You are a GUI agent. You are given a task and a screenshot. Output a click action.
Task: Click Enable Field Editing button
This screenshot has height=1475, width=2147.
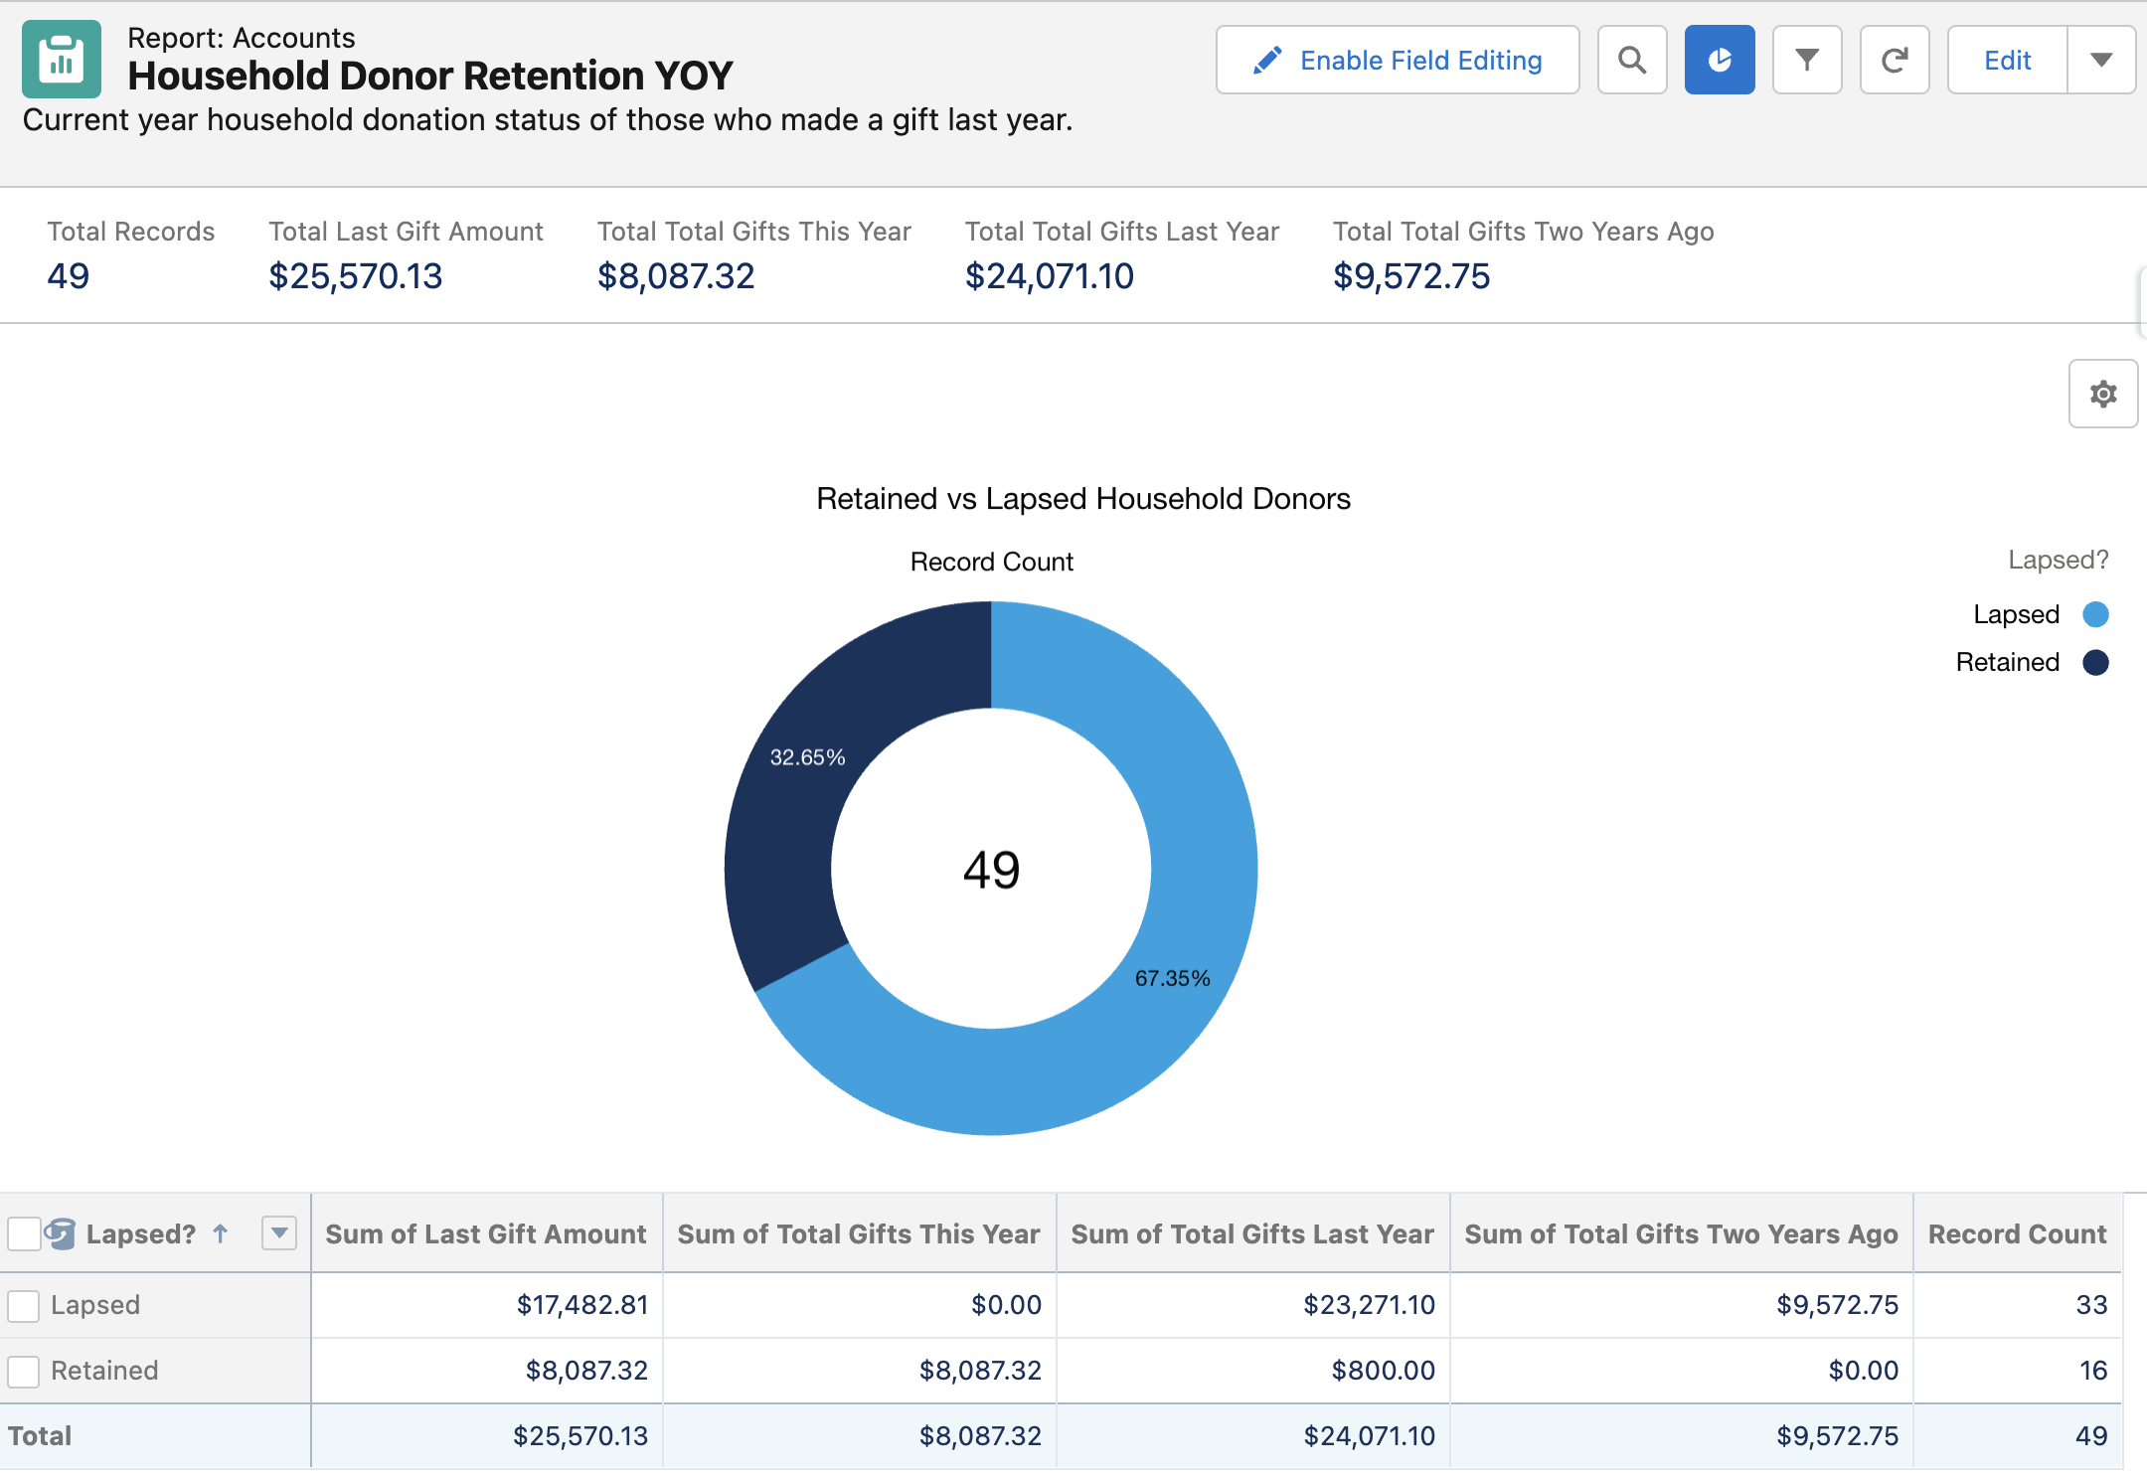(x=1398, y=61)
